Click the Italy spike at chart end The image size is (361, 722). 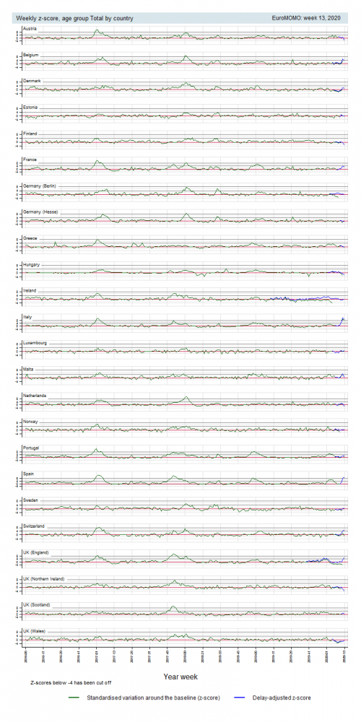point(342,320)
